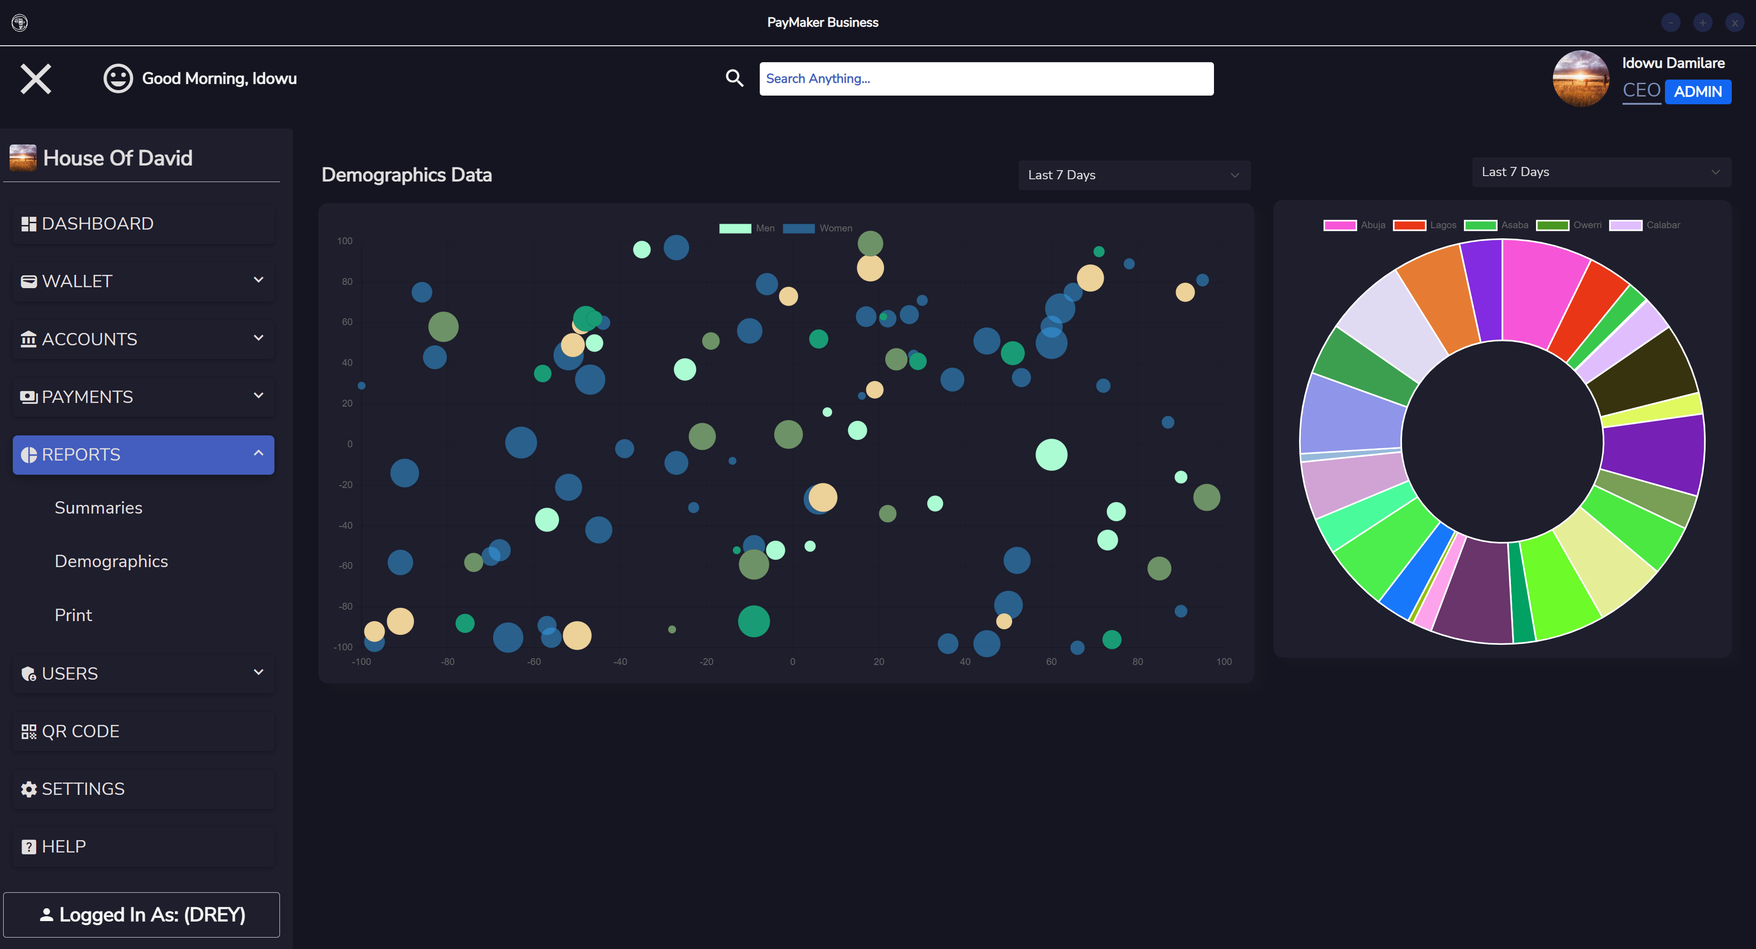This screenshot has height=949, width=1756.
Task: Click the ADMIN badge button
Action: pos(1697,91)
